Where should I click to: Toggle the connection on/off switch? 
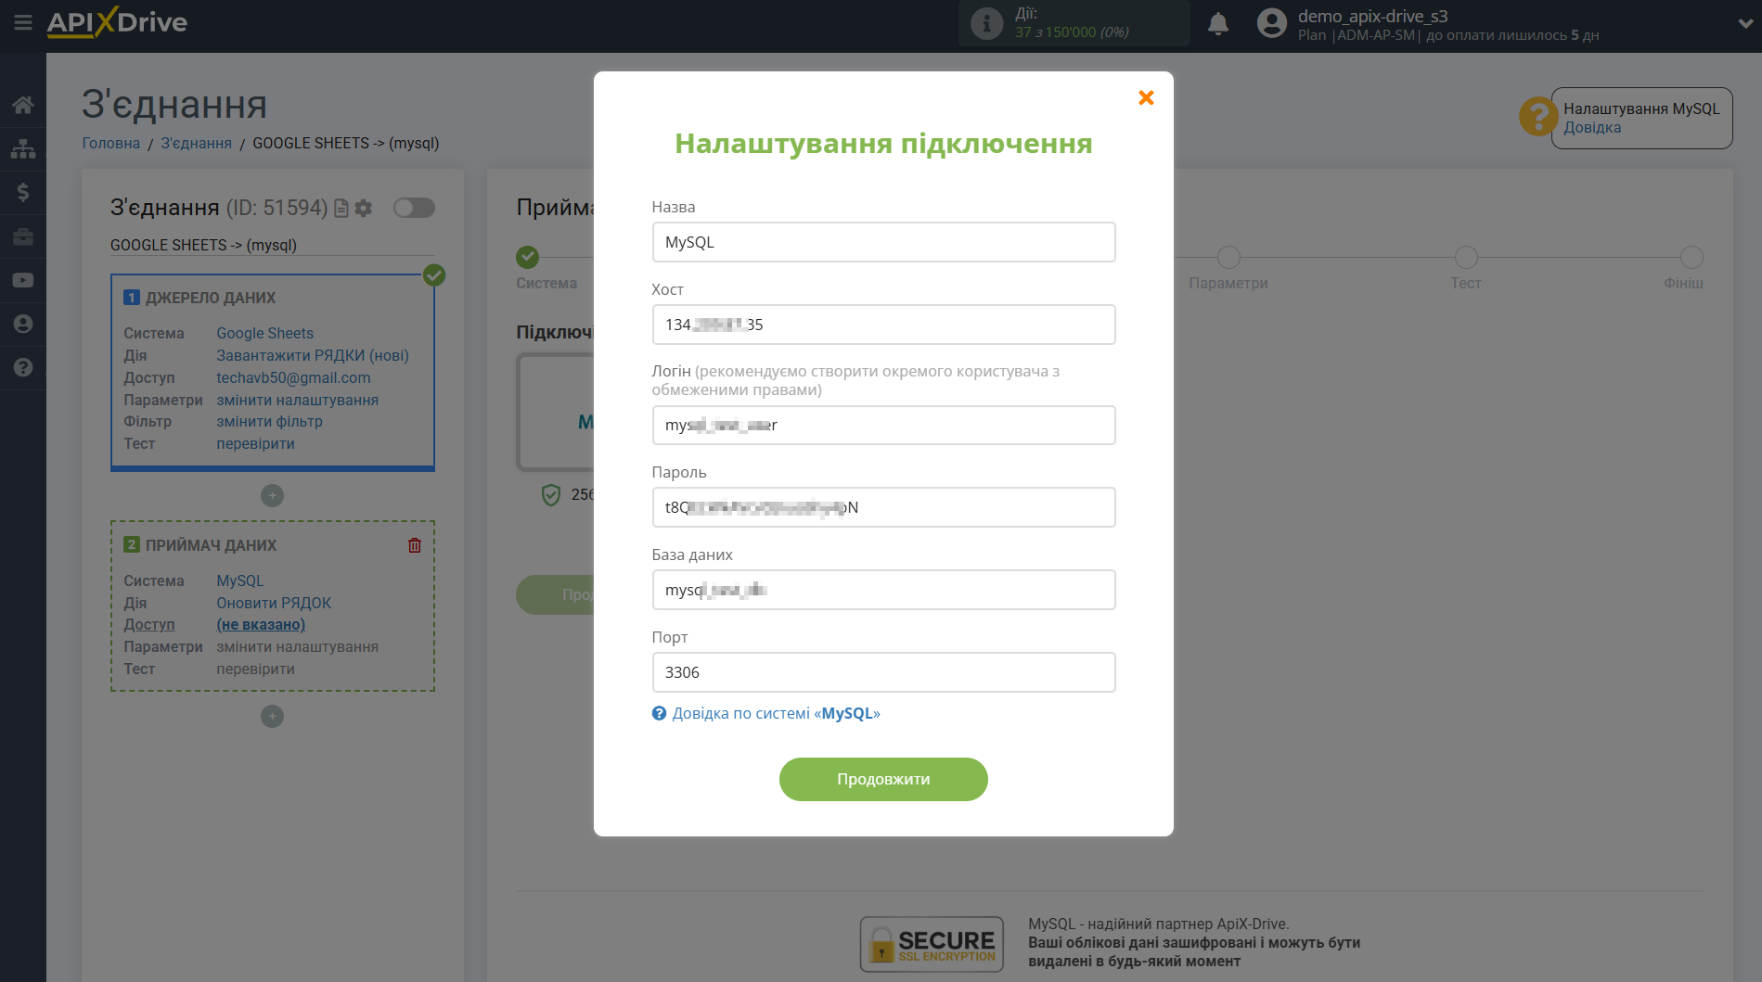point(414,208)
